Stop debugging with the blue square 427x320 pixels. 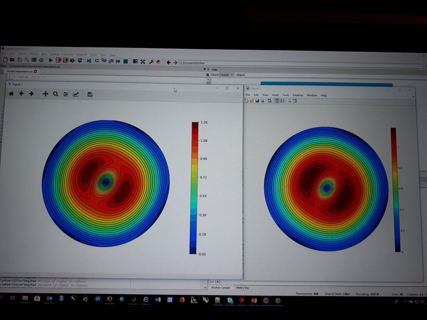tap(126, 61)
